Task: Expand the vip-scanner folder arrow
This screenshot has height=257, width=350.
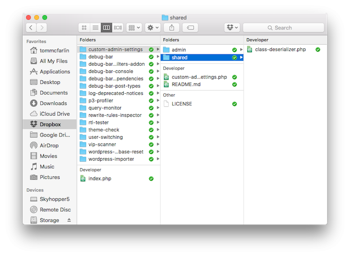Action: [x=158, y=144]
